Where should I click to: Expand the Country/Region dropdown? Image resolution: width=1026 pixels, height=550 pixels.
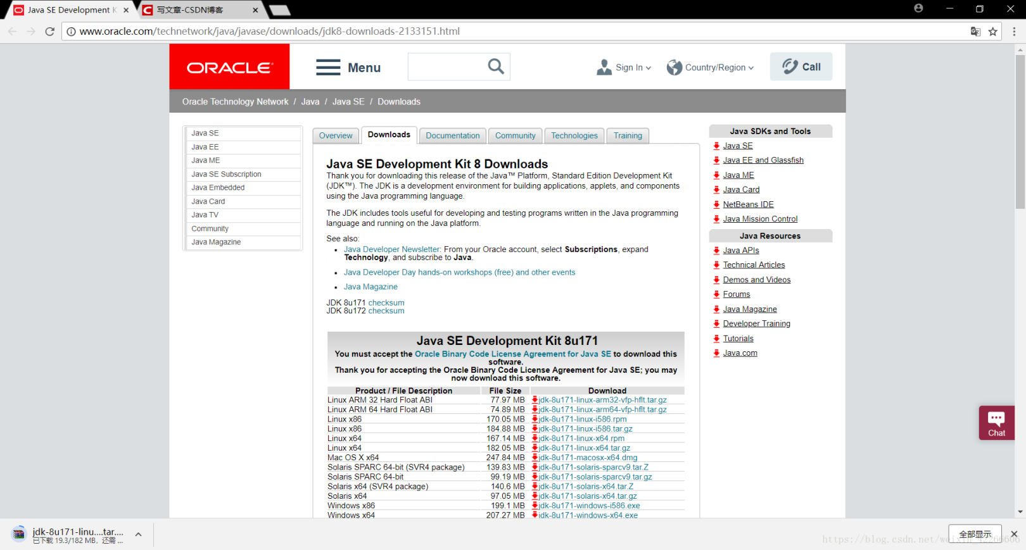tap(710, 67)
